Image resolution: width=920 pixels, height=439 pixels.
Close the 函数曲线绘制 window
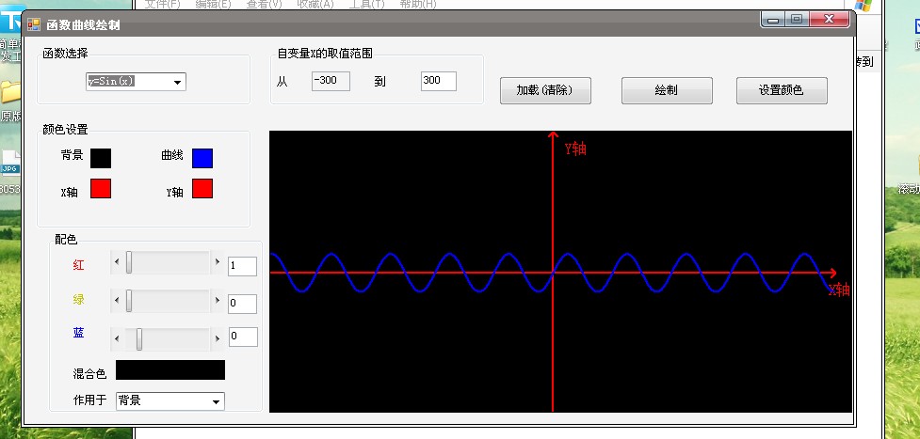pos(829,20)
